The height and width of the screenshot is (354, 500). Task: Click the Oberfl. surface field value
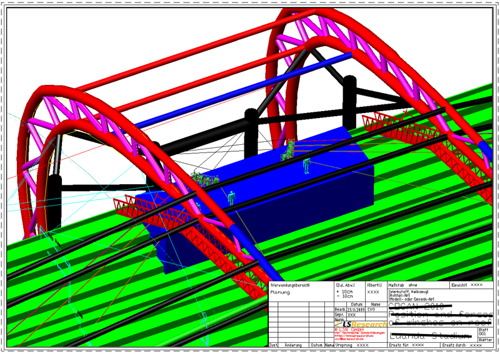click(373, 292)
